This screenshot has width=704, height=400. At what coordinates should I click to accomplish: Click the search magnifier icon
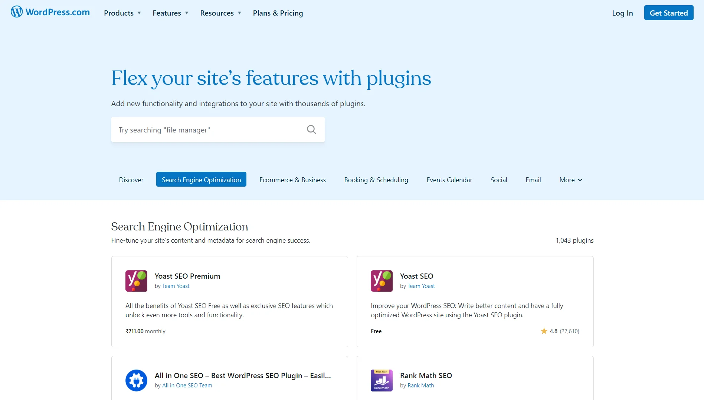click(x=311, y=129)
